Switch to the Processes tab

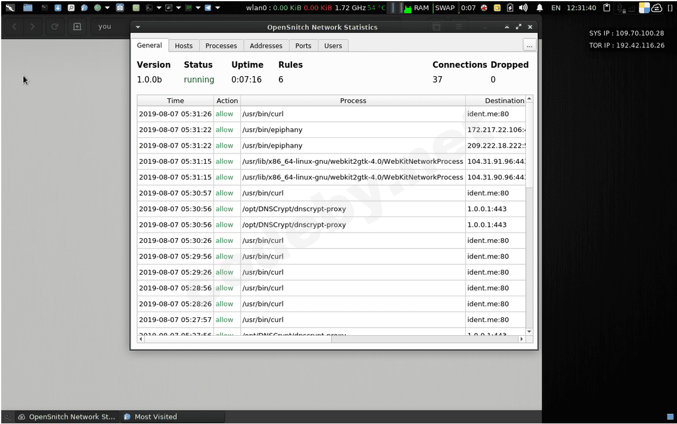click(x=221, y=46)
